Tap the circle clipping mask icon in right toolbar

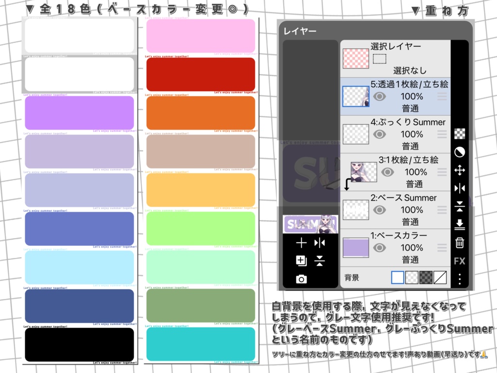pyautogui.click(x=460, y=152)
